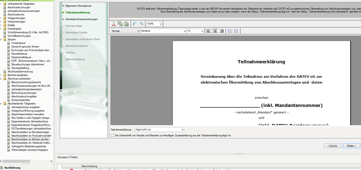Click the Vorbereitende Tätigkeiten folder icon
The image size is (361, 170).
5,4
